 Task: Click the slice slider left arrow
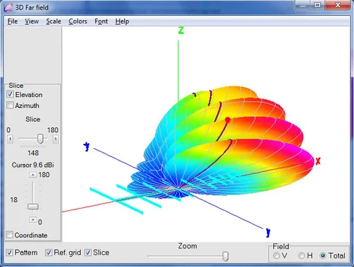click(x=10, y=139)
